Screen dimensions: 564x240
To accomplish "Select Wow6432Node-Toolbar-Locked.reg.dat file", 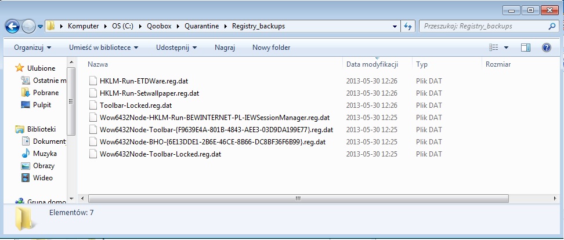I will pos(160,154).
